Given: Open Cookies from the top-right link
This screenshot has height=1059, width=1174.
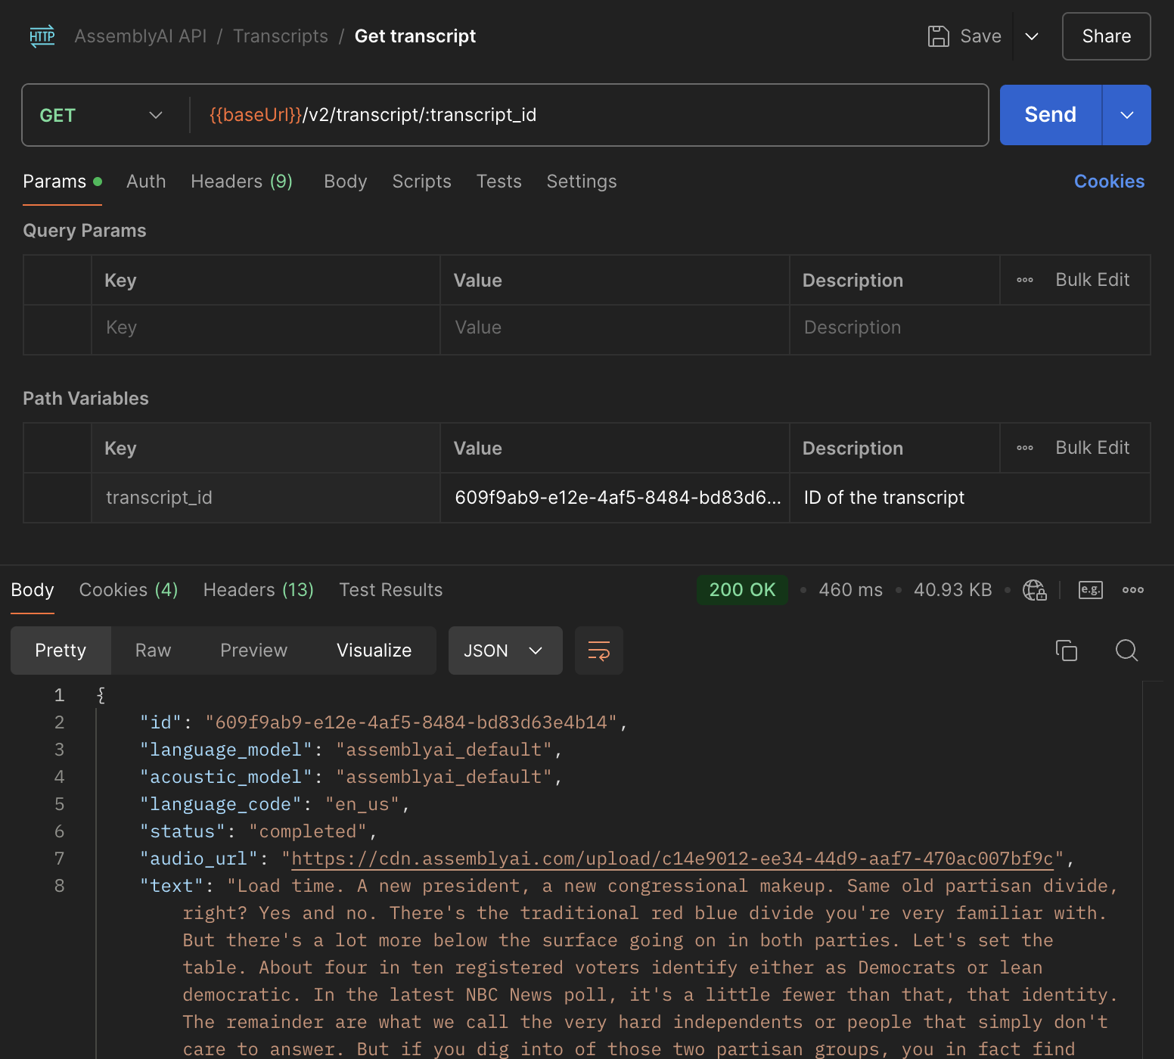Looking at the screenshot, I should click(1109, 182).
